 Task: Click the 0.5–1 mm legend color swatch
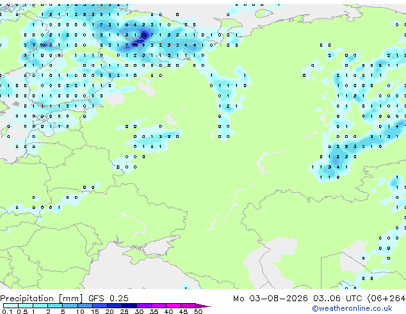26,306
